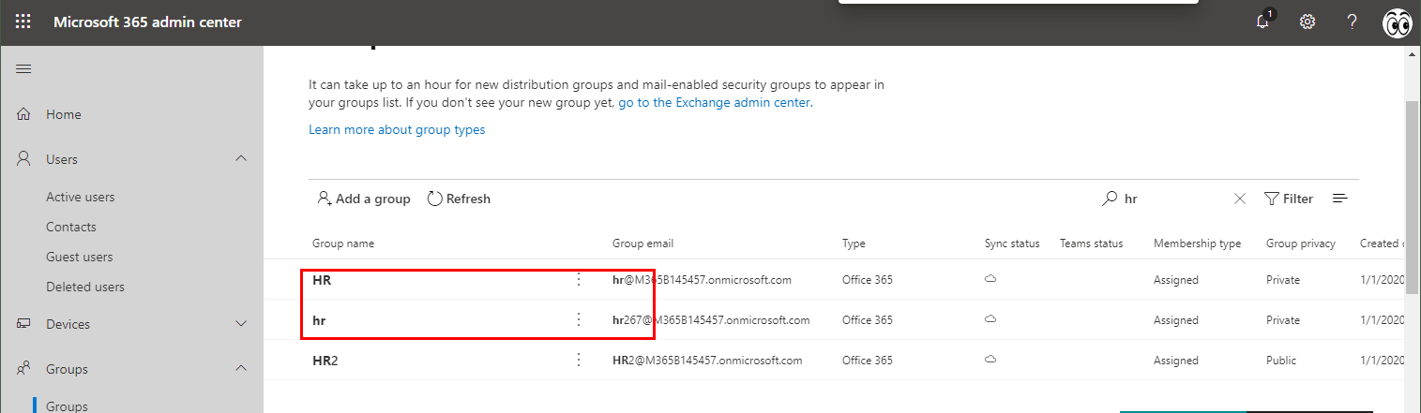Open more actions for HR2 group
This screenshot has height=413, width=1421.
(x=579, y=360)
